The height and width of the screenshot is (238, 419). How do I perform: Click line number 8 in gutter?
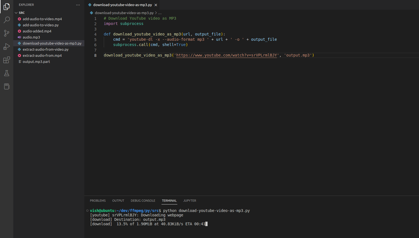click(x=95, y=55)
